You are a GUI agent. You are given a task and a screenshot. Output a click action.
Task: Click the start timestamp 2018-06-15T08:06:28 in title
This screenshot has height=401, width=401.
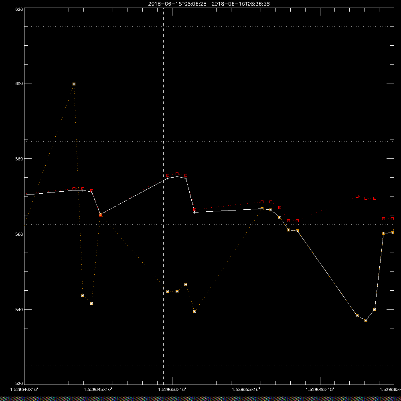coord(177,4)
